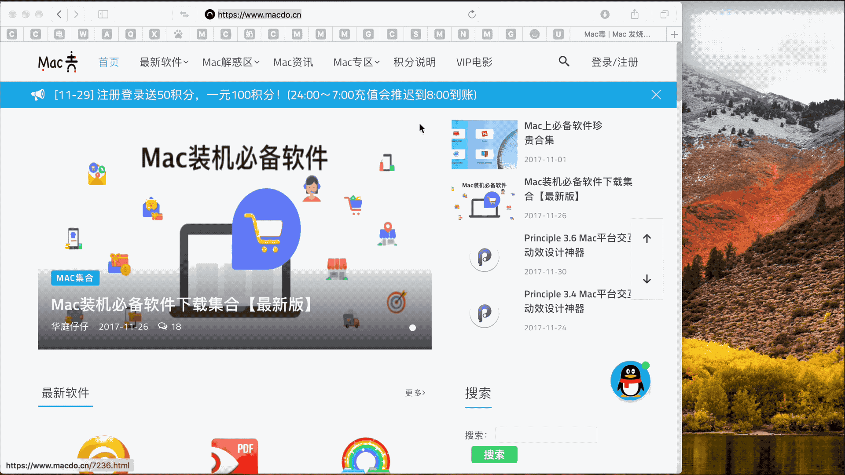Click Safari's reload page icon
845x475 pixels.
pyautogui.click(x=472, y=14)
